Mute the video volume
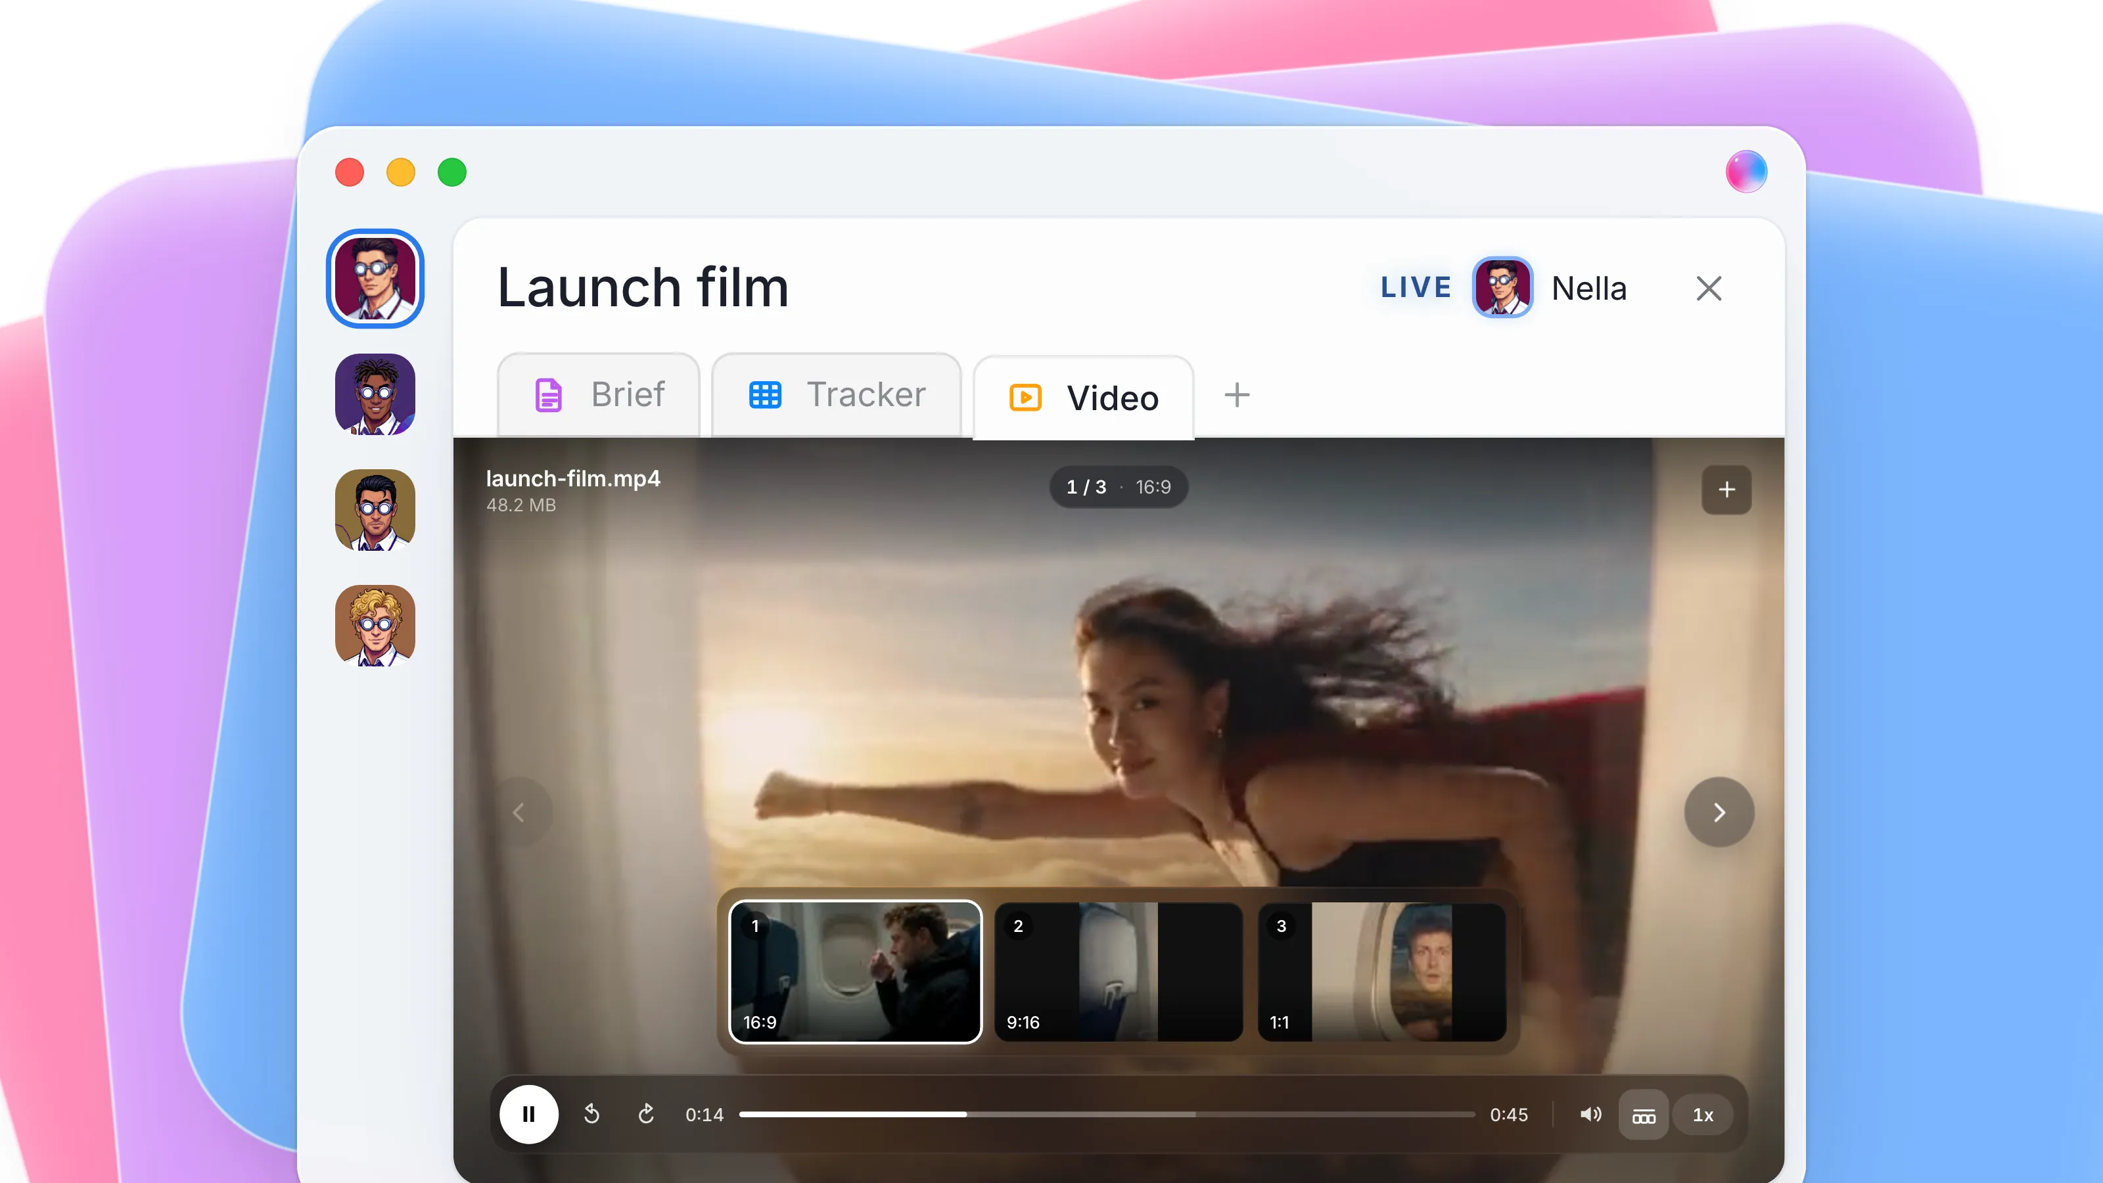This screenshot has height=1183, width=2103. [1590, 1115]
